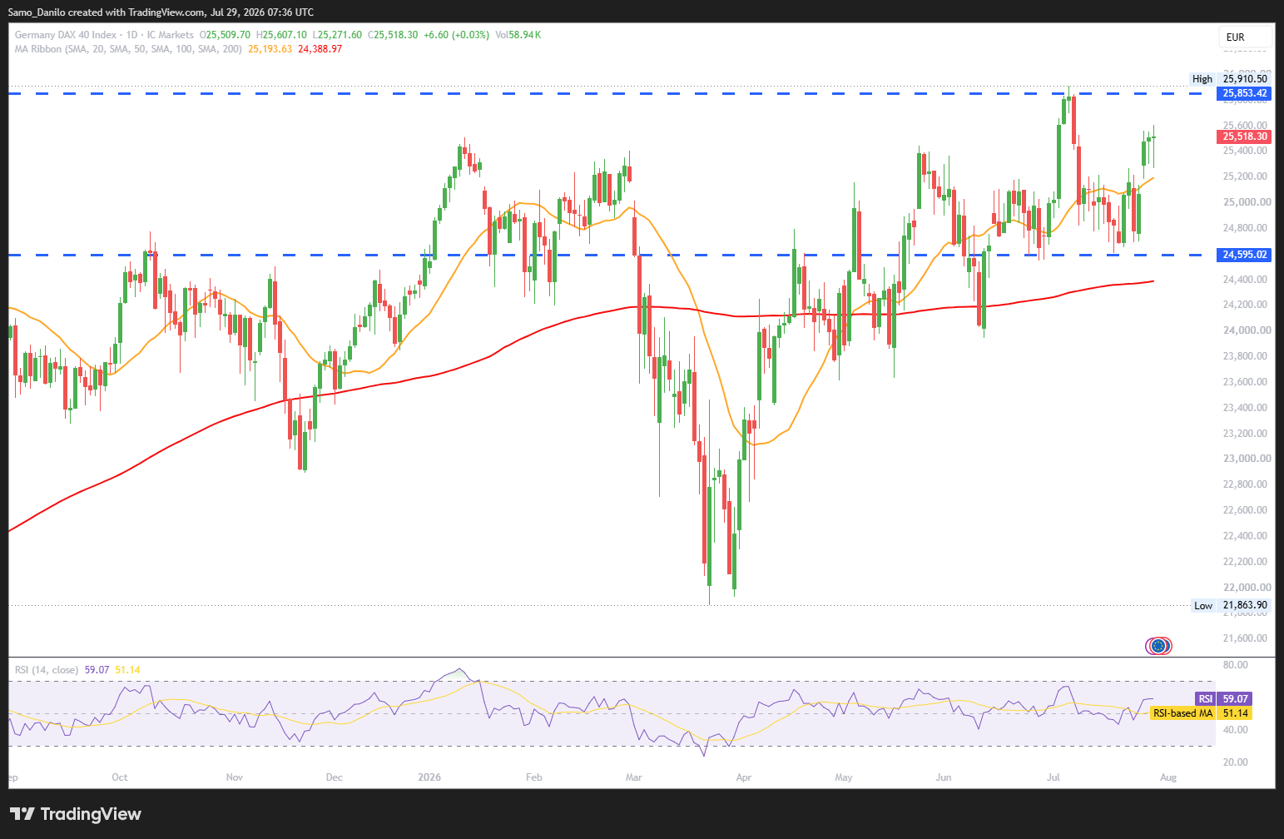Screen dimensions: 1284x839
Task: Click the High 25,910.50 price label
Action: pyautogui.click(x=1230, y=79)
